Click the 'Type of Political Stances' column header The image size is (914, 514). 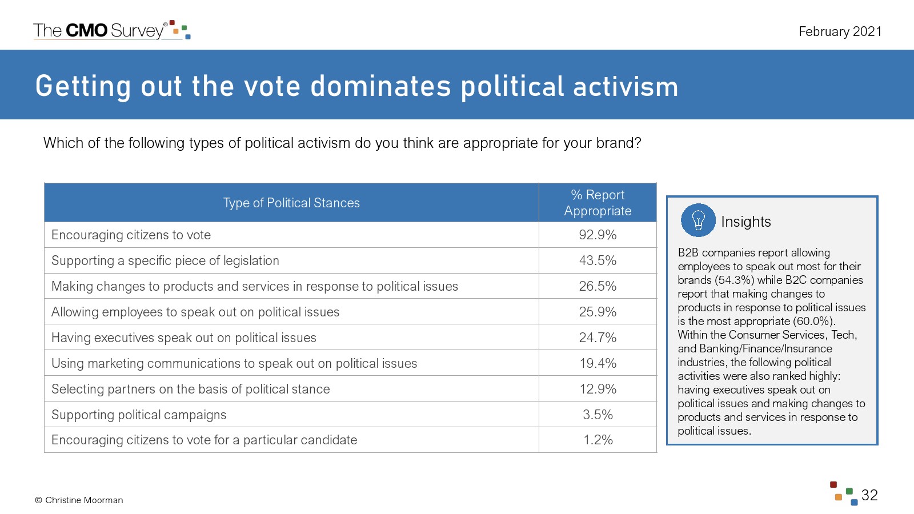(x=291, y=203)
